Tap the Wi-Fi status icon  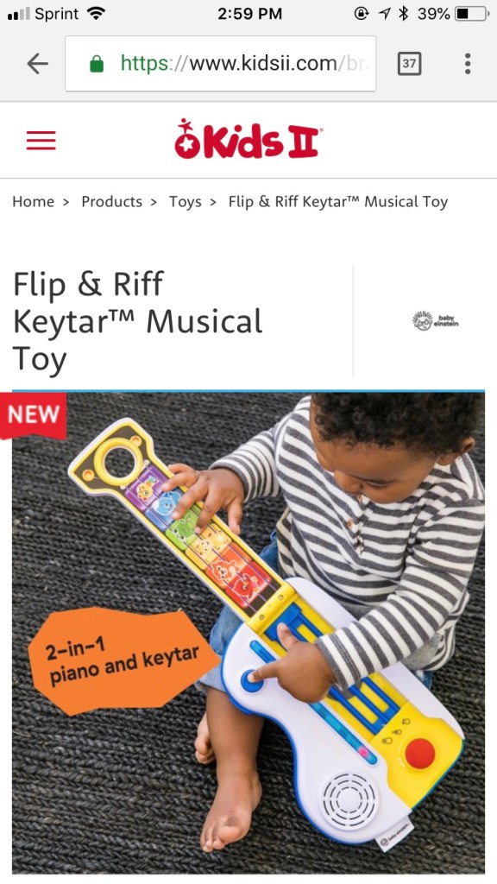click(x=97, y=14)
